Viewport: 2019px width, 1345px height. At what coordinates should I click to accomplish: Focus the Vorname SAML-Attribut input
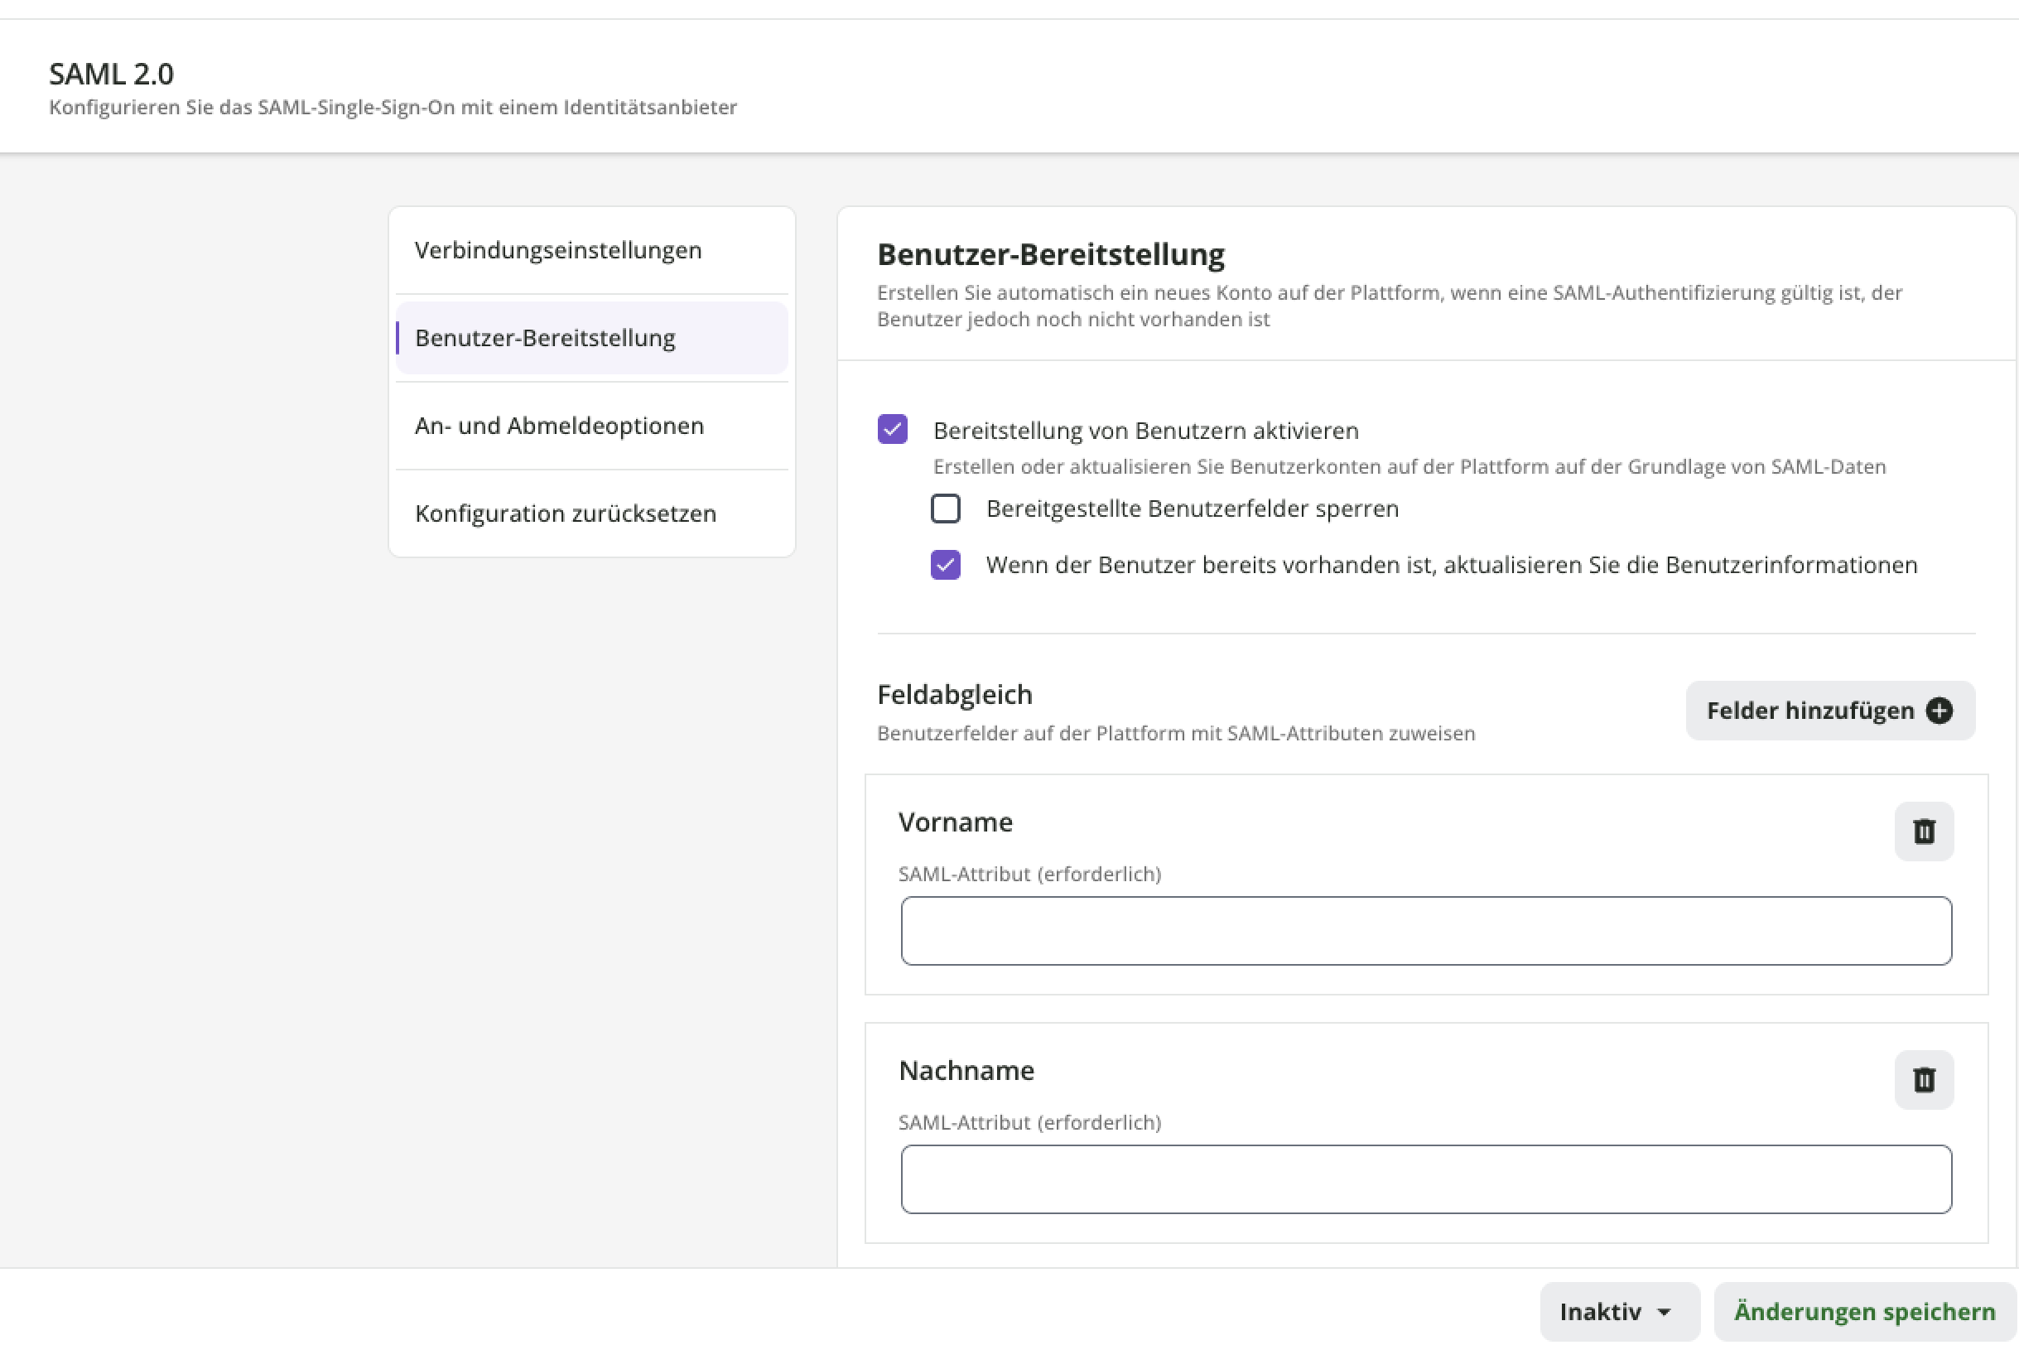pos(1425,931)
